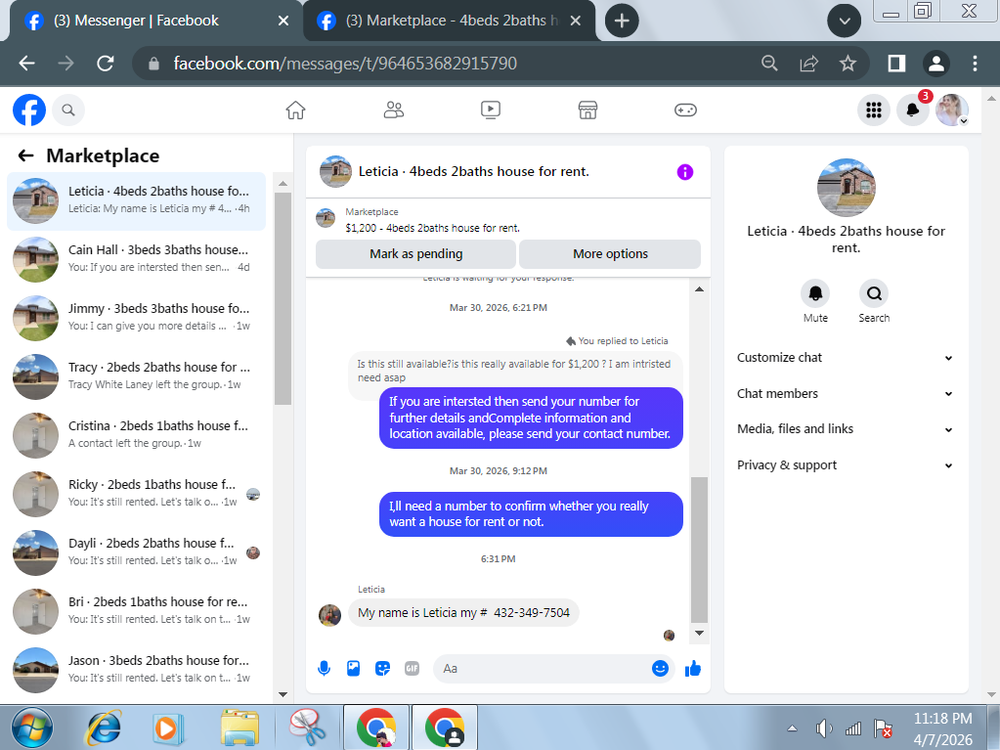Switch to Marketplace 4beds 2baths browser tab
Viewport: 1000px width, 750px height.
tap(447, 22)
